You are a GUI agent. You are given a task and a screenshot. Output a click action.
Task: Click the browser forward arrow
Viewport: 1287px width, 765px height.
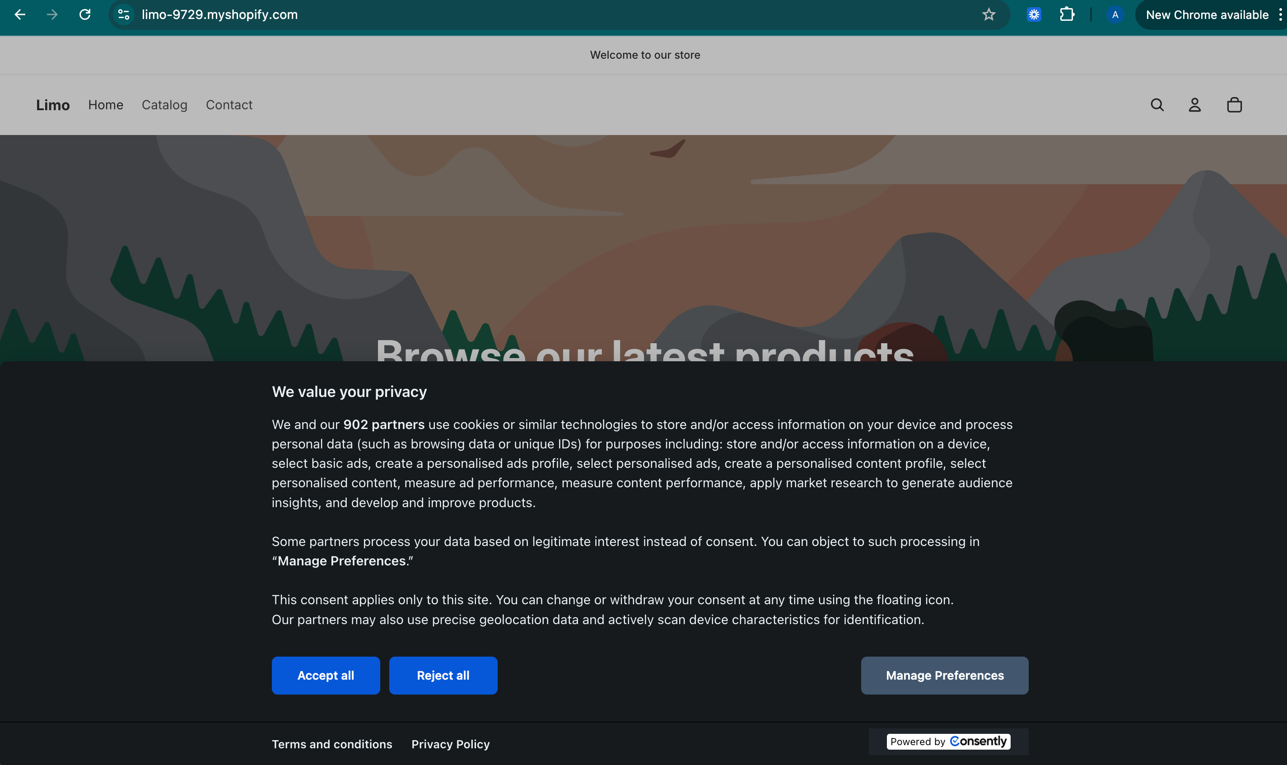pyautogui.click(x=52, y=14)
